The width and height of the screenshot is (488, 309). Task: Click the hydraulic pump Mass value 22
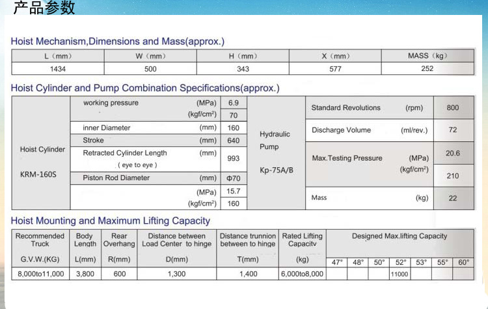(452, 198)
